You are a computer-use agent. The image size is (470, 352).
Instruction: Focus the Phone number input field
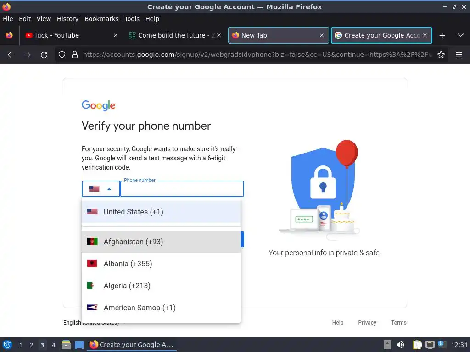(x=182, y=189)
